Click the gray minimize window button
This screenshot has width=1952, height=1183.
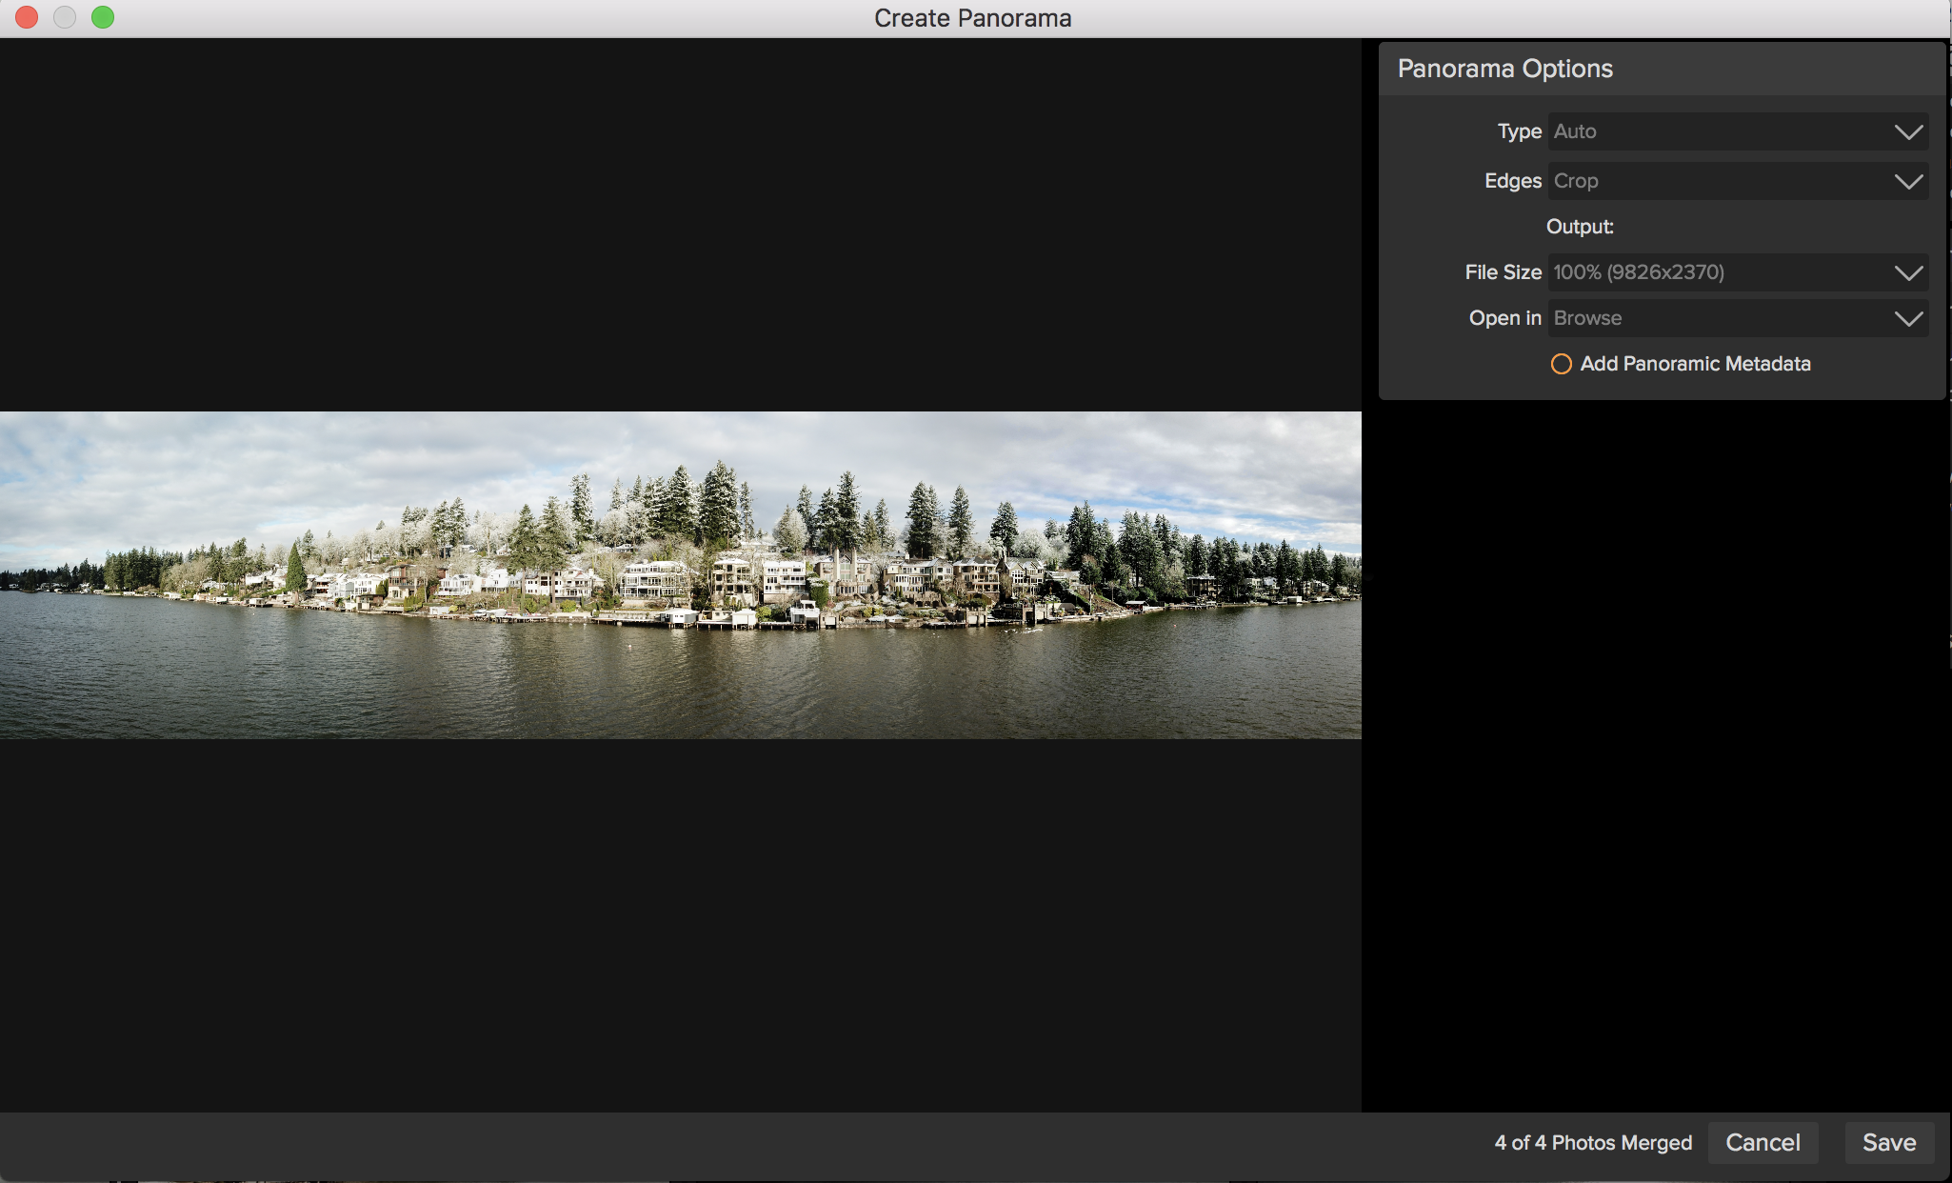coord(65,17)
